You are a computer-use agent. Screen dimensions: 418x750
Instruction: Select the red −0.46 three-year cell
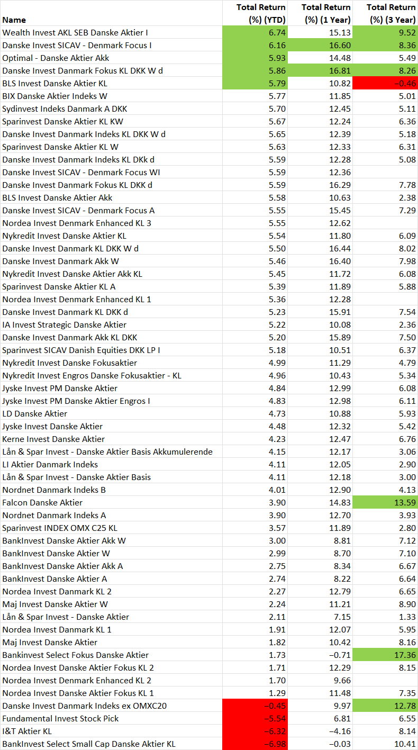(x=385, y=83)
